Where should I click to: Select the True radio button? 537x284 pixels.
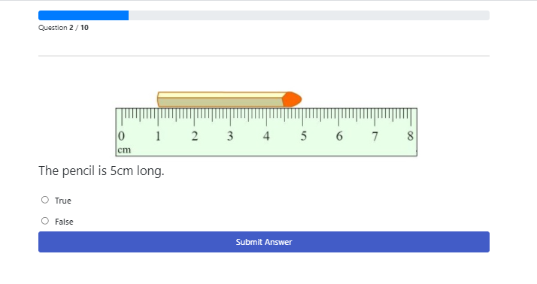click(45, 200)
